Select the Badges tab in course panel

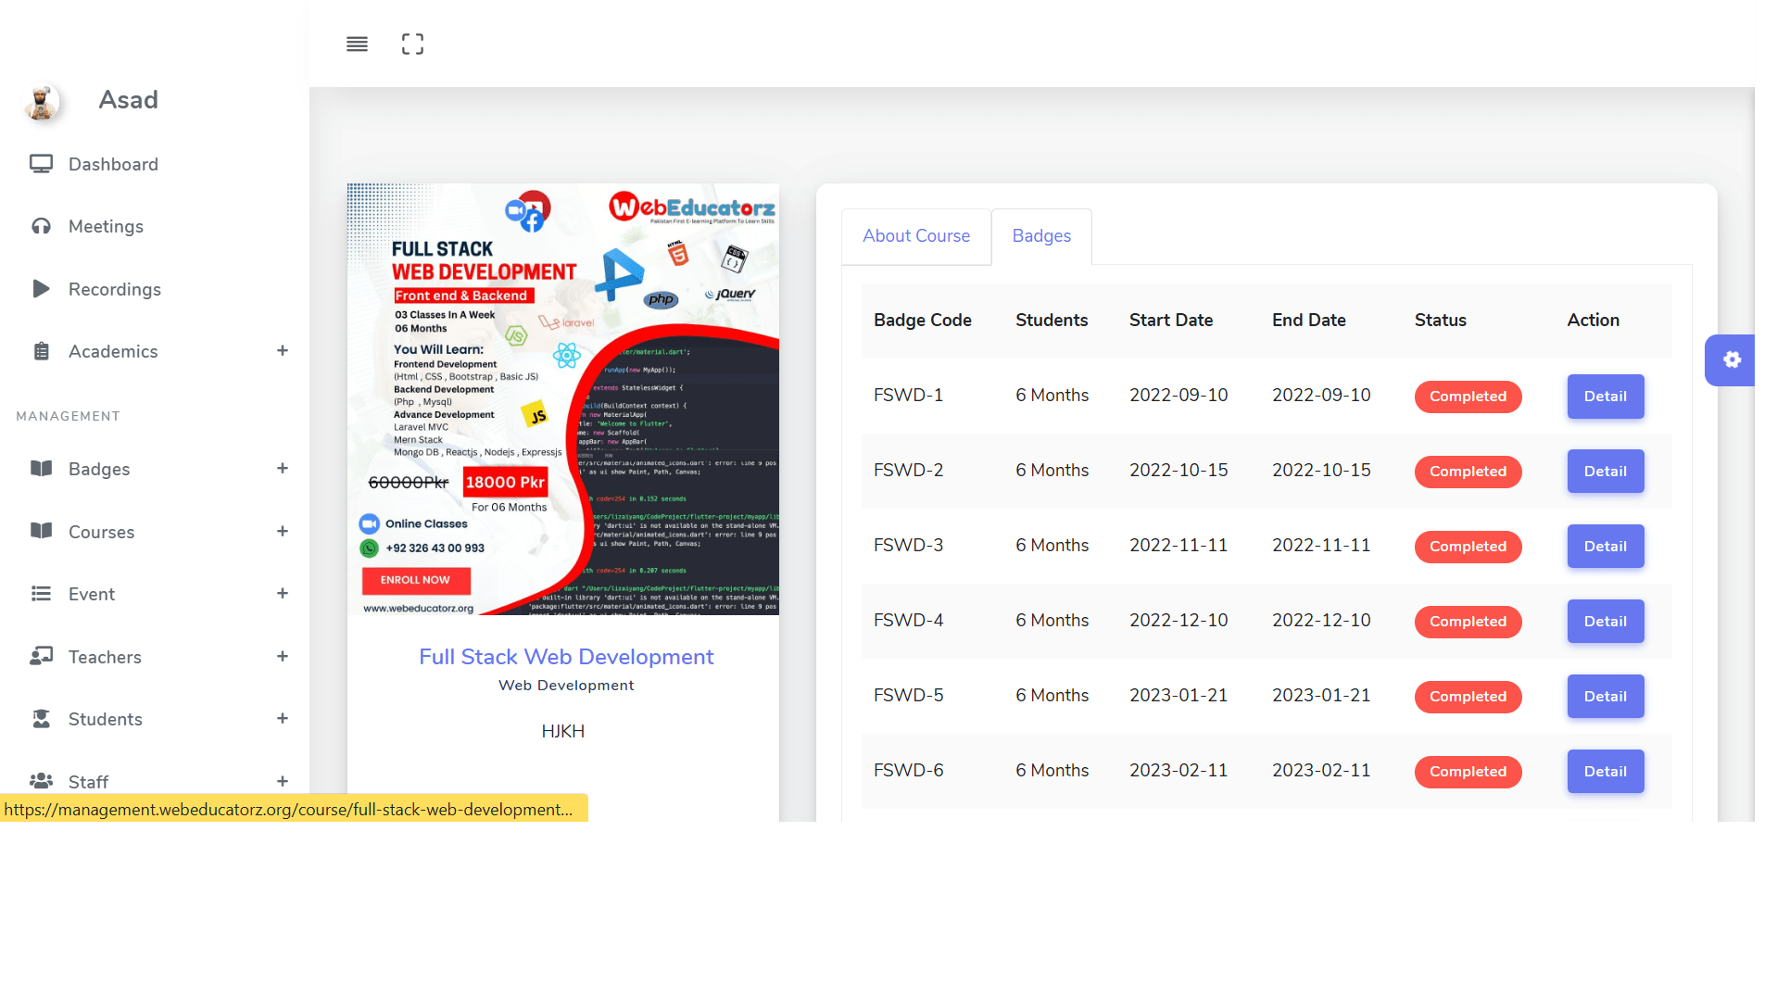coord(1041,236)
